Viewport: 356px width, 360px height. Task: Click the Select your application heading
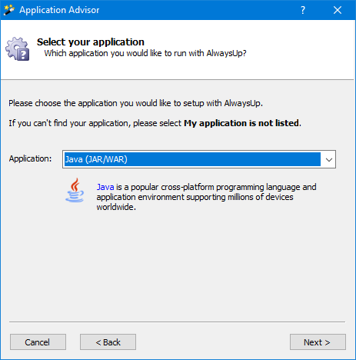pos(91,42)
